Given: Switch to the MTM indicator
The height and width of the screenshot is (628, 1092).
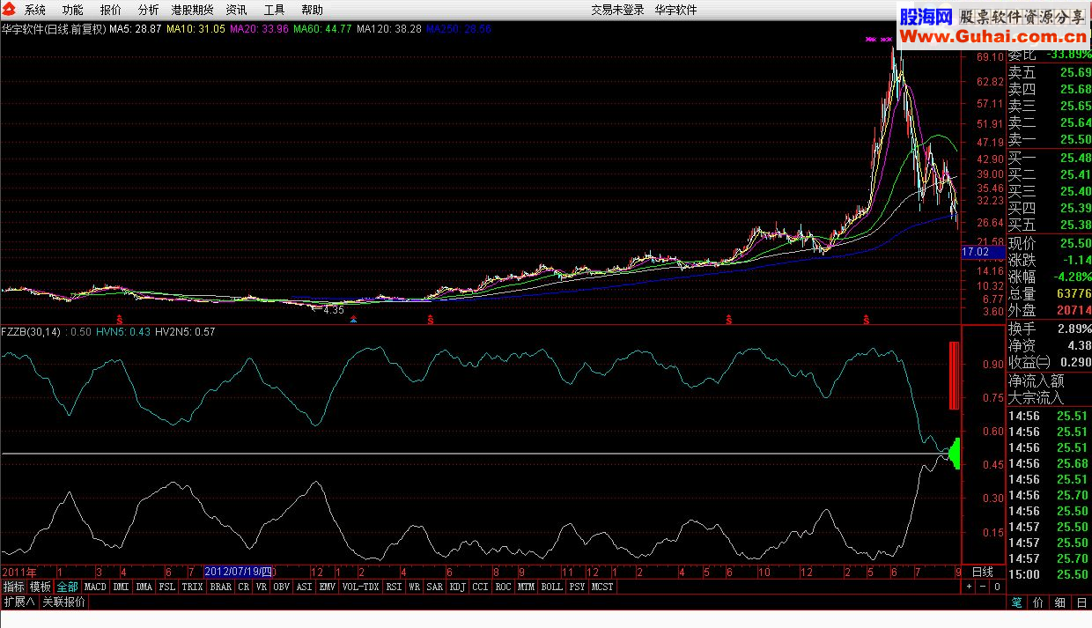Looking at the screenshot, I should click(526, 587).
